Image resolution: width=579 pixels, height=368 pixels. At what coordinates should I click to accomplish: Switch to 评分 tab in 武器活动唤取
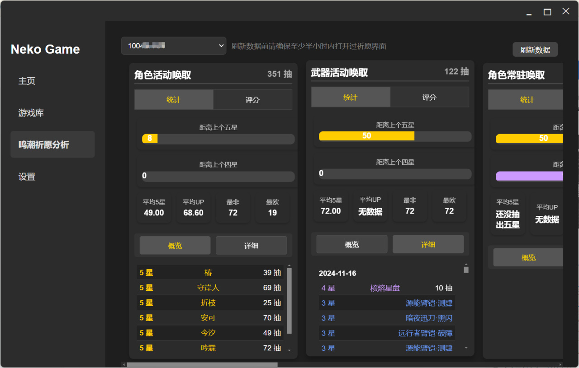tap(429, 97)
